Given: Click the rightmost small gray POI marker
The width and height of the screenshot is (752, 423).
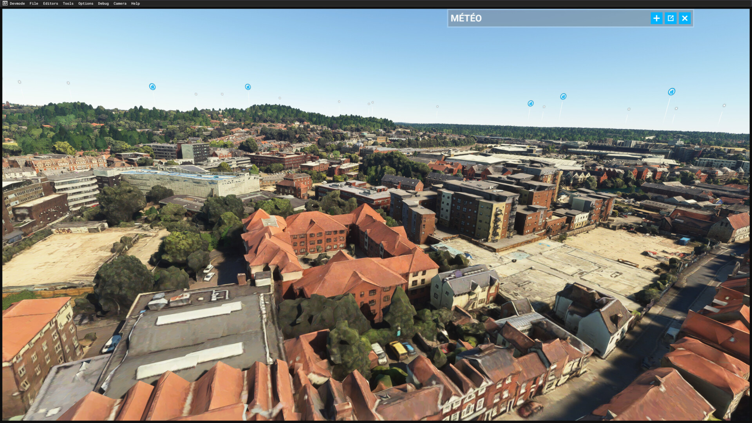Looking at the screenshot, I should point(724,105).
